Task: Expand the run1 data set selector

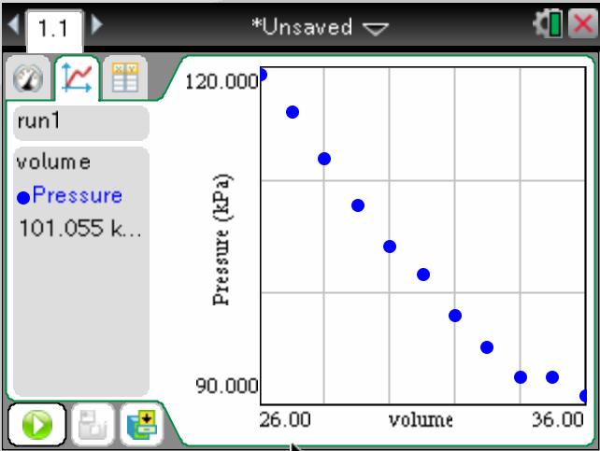Action: point(80,123)
